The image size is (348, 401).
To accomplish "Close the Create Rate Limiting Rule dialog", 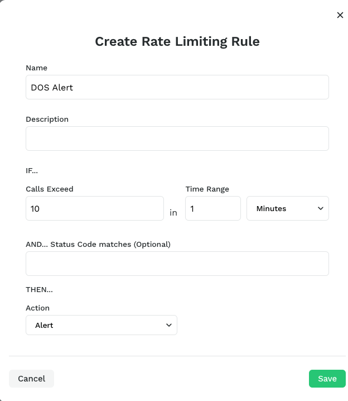I will [340, 15].
